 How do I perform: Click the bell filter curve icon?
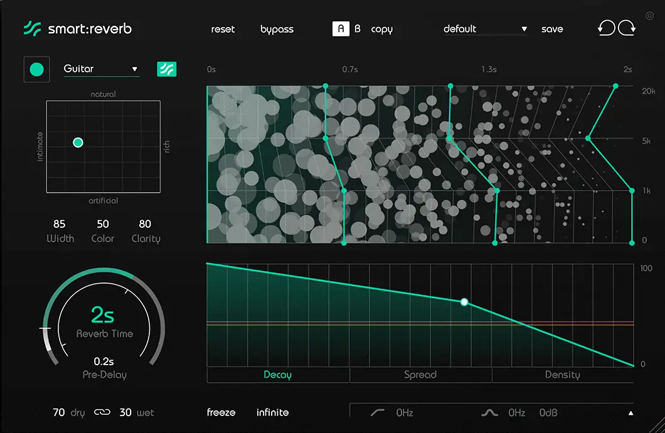click(490, 412)
